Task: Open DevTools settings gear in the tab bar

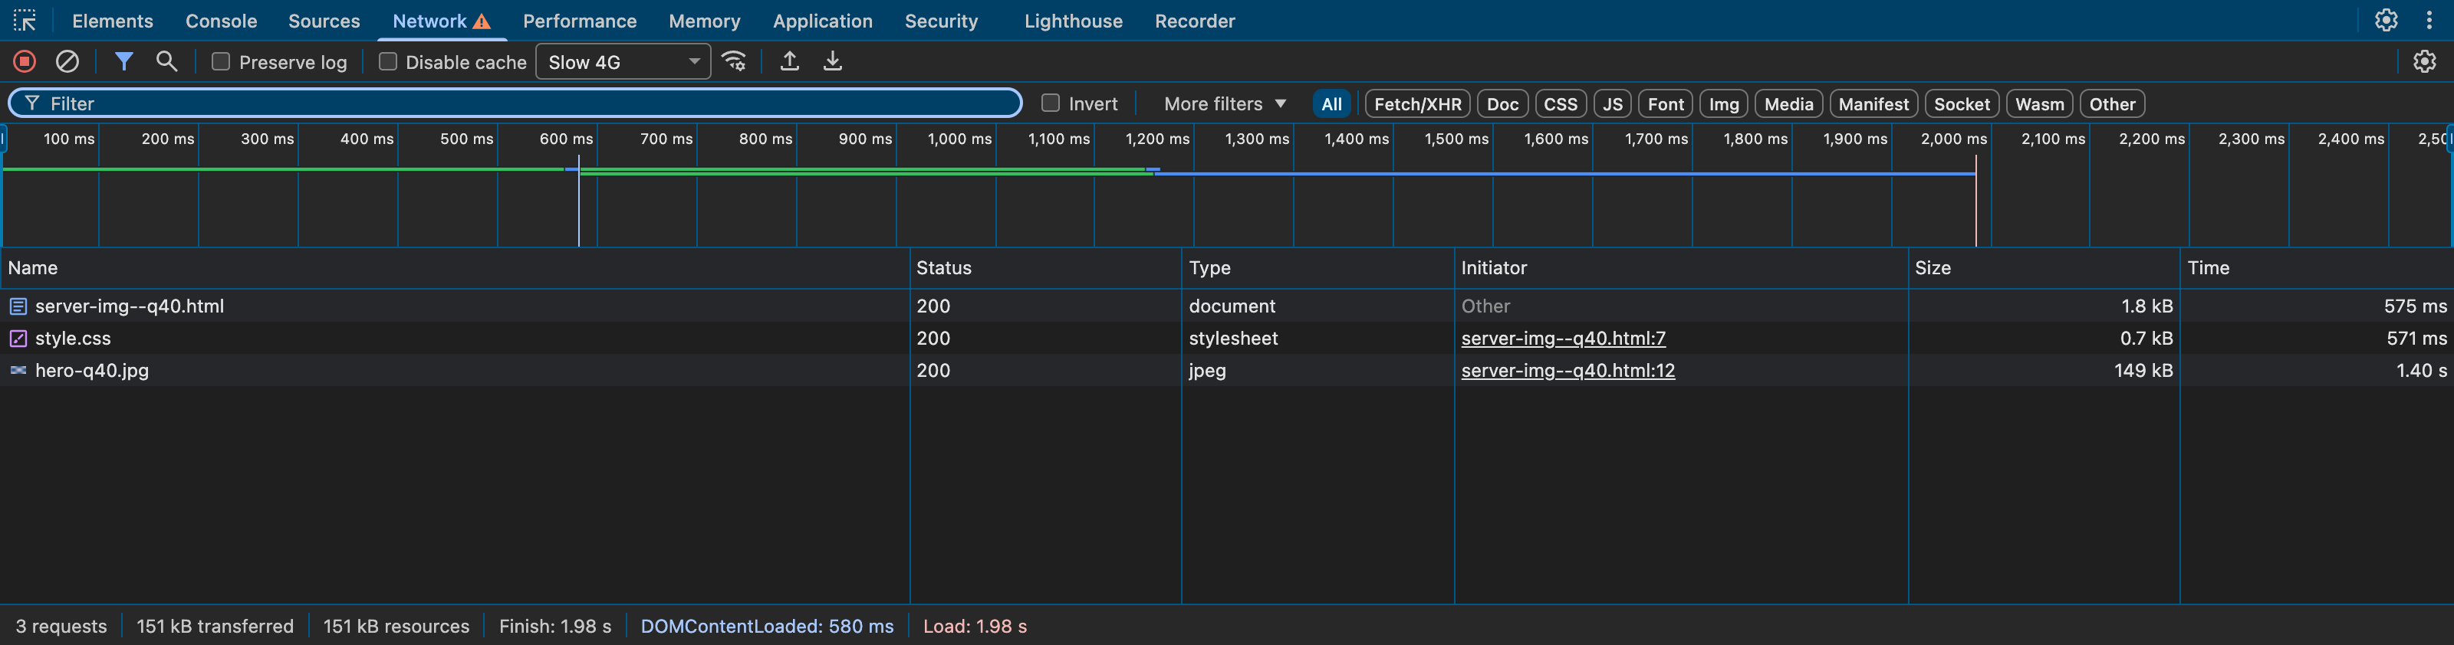Action: 2386,20
